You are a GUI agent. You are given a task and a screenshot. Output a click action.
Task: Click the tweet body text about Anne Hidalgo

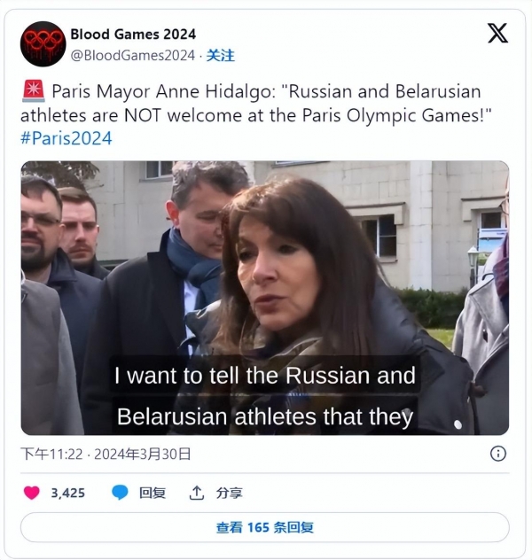pyautogui.click(x=256, y=103)
